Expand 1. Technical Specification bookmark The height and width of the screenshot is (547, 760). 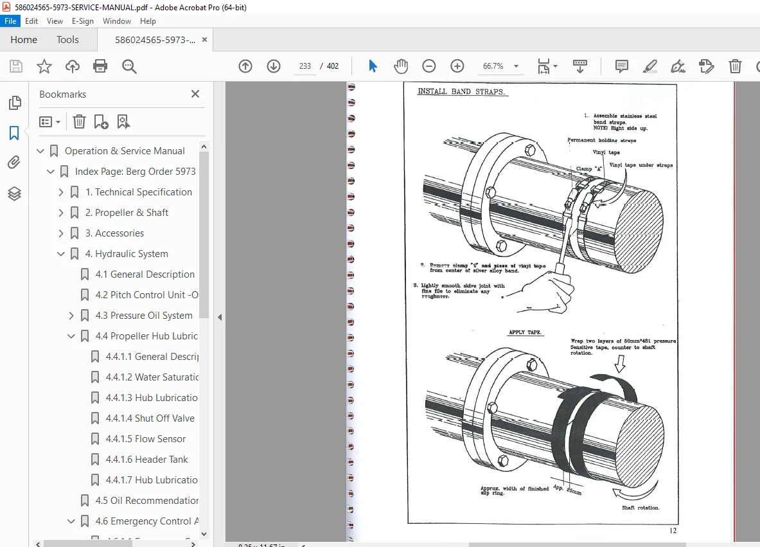point(60,192)
